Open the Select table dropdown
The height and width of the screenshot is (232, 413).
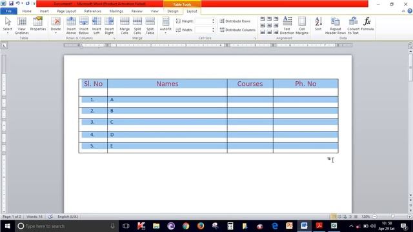[x=7, y=25]
